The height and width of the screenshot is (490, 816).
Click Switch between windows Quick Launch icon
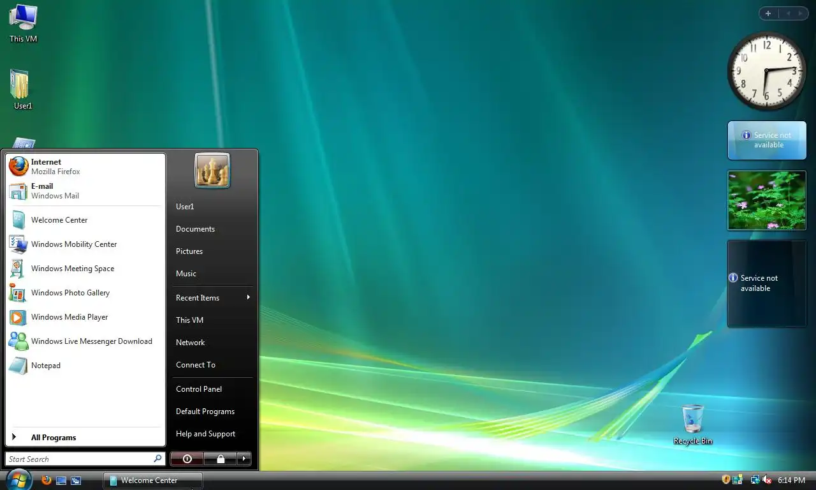click(76, 480)
